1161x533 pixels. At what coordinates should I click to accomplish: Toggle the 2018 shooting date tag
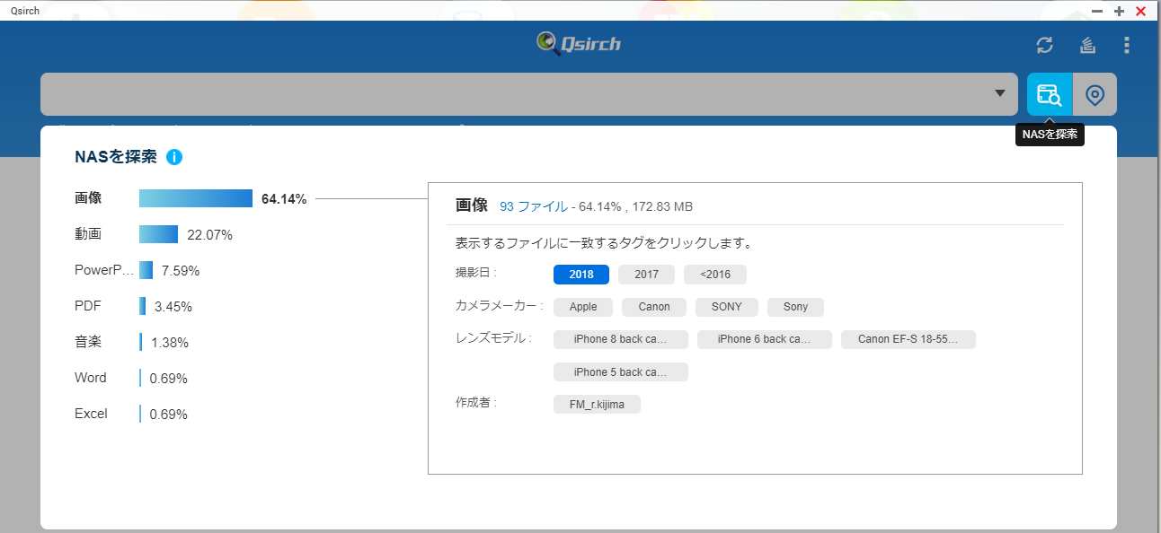tap(581, 275)
